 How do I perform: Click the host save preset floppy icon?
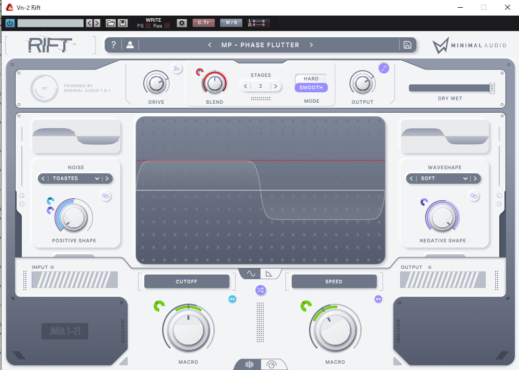coord(122,23)
